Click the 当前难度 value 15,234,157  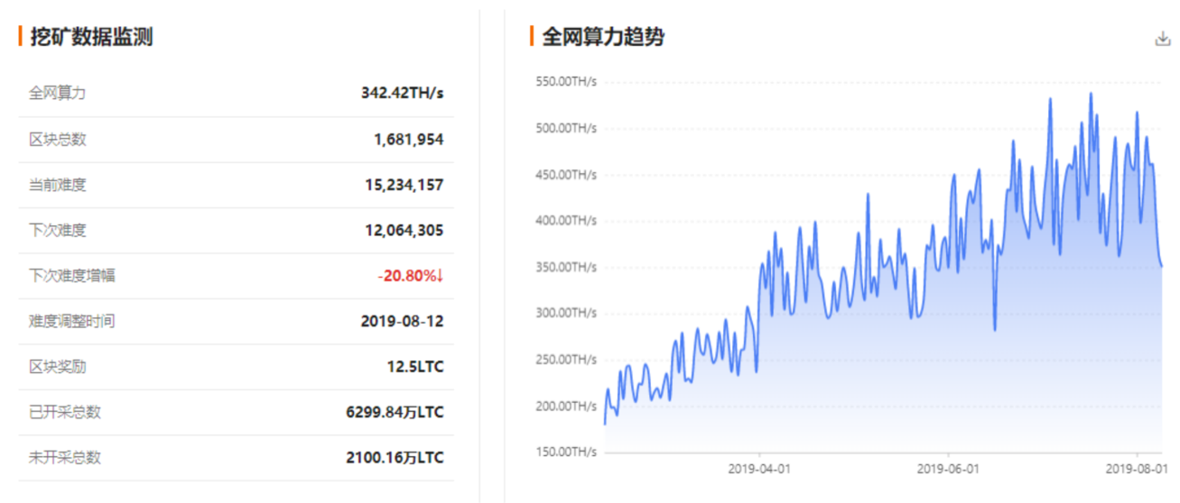tap(404, 185)
